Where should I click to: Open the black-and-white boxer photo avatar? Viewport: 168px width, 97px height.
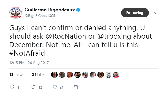pos(108,75)
